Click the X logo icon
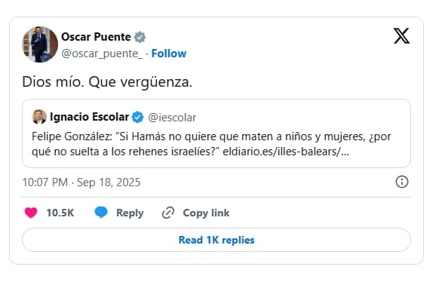 point(402,35)
